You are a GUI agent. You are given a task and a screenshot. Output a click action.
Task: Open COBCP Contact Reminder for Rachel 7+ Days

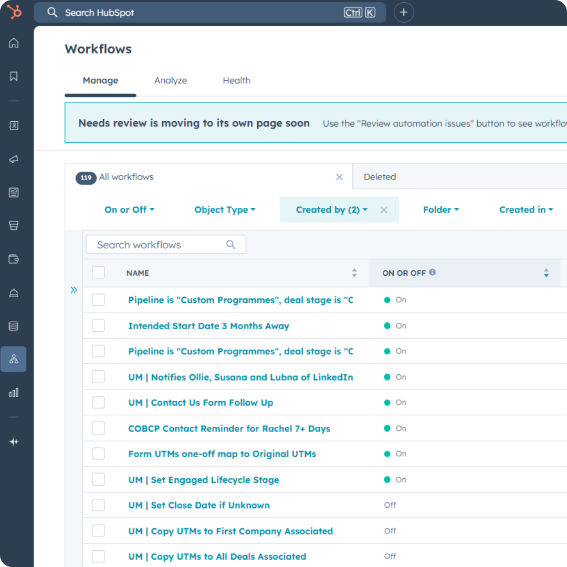[x=229, y=428]
